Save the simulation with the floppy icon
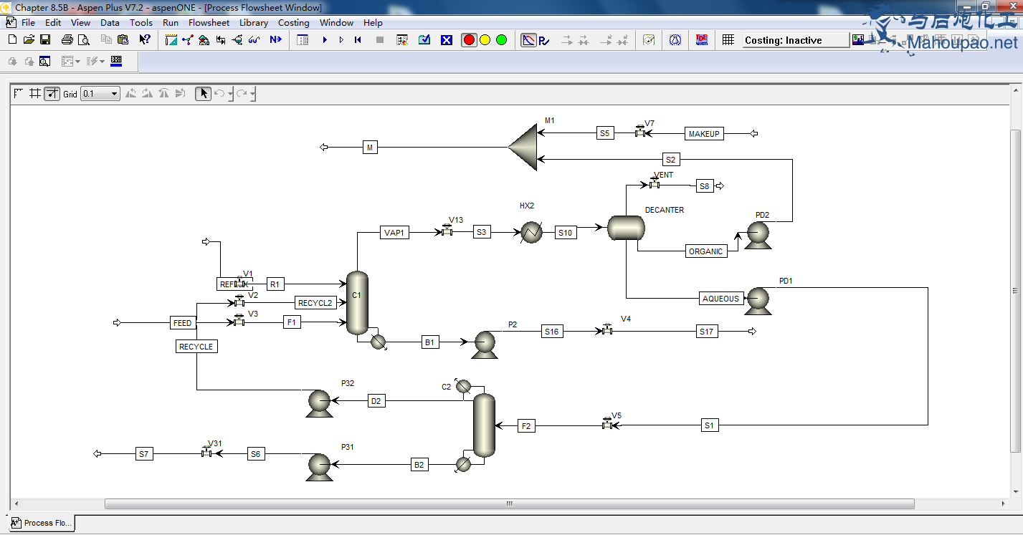This screenshot has width=1023, height=535. click(45, 40)
